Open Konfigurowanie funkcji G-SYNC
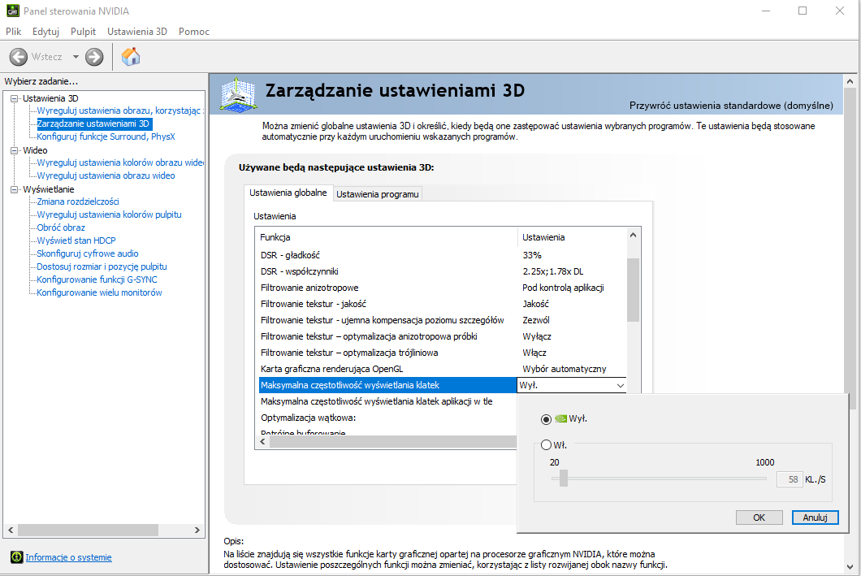This screenshot has width=861, height=576. click(x=97, y=279)
